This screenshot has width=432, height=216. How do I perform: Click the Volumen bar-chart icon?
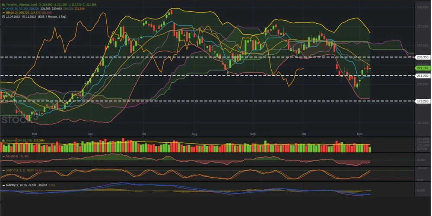click(3, 141)
